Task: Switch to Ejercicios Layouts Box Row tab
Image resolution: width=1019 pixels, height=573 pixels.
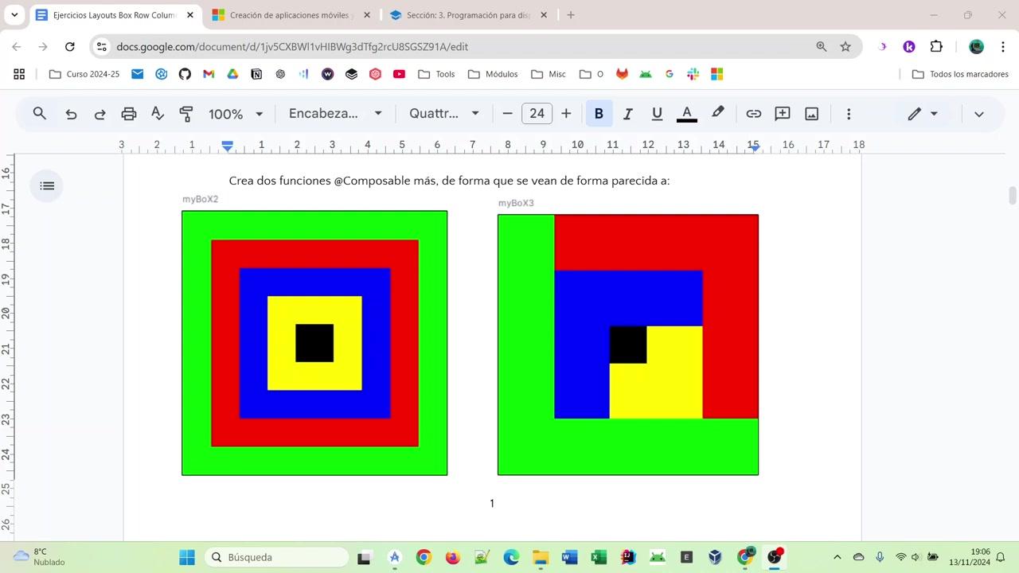Action: coord(114,15)
